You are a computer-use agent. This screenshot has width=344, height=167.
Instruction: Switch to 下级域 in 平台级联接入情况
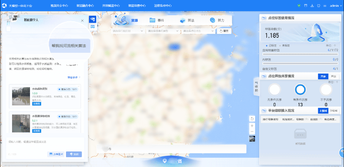[x=333, y=110]
